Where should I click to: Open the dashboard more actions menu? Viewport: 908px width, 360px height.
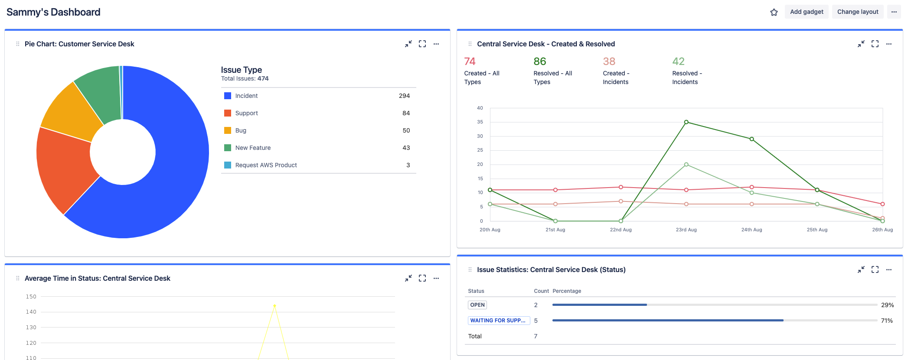[x=894, y=12]
